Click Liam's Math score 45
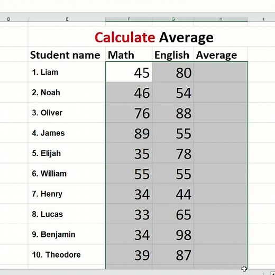This screenshot has height=275, width=275. pyautogui.click(x=129, y=72)
